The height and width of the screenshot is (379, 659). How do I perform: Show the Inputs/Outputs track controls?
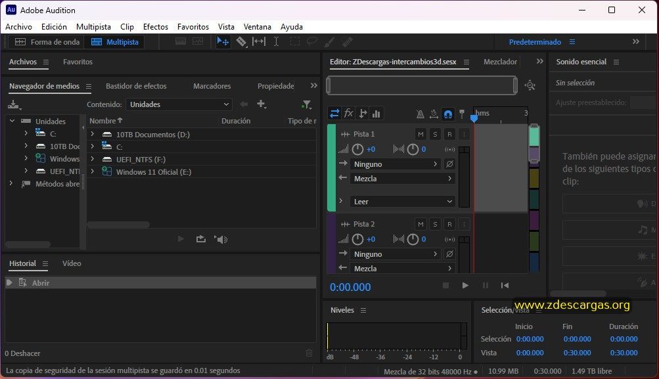click(334, 114)
